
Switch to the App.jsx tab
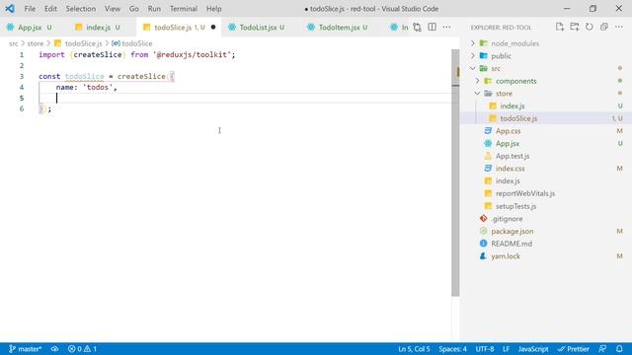coord(29,28)
